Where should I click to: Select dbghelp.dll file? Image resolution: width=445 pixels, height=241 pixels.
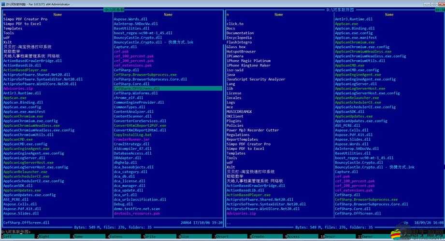pos(125,162)
